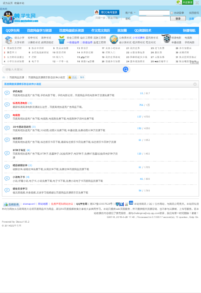Click the QQ学生网 penguin logo
Image resolution: width=201 pixels, height=293 pixels.
point(20,17)
